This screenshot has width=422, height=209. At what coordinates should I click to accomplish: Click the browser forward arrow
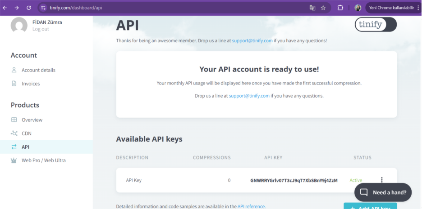coord(17,8)
